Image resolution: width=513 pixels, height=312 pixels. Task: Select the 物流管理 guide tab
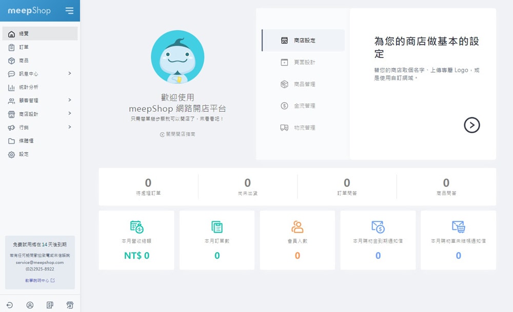[x=303, y=128]
